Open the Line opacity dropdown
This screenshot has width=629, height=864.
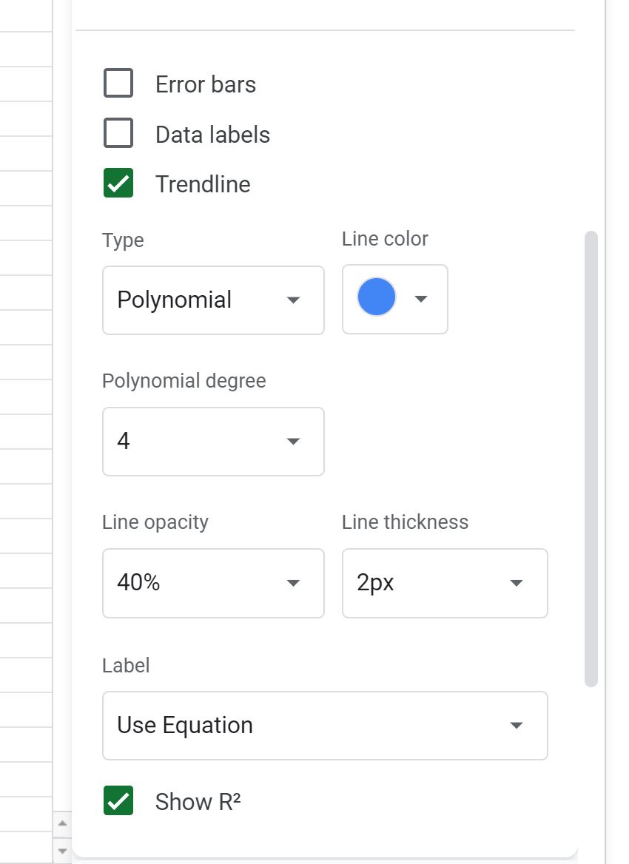tap(213, 583)
